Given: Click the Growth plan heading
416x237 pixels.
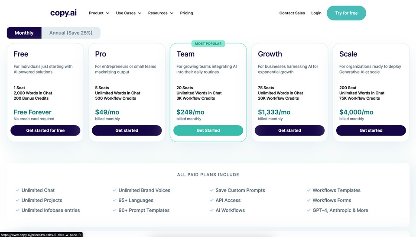Looking at the screenshot, I should (x=270, y=54).
